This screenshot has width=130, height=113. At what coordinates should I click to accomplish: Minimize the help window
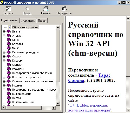pyautogui.click(x=120, y=3)
